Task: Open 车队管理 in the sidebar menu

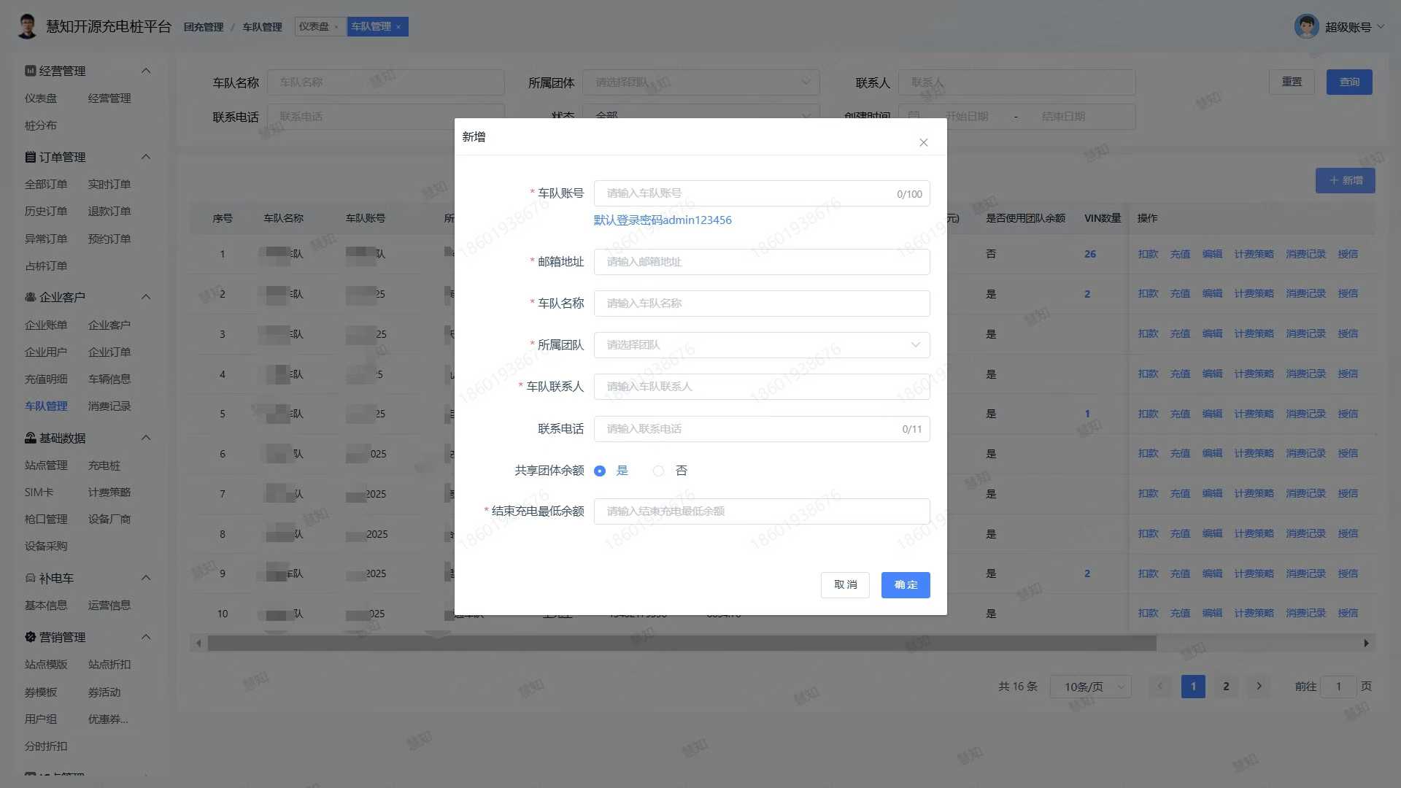Action: pos(46,406)
